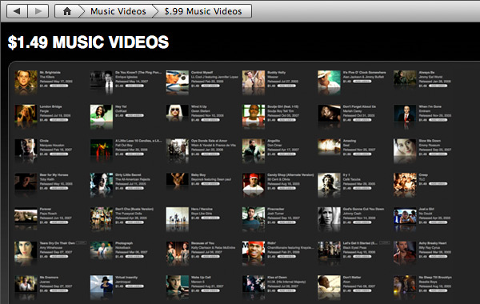Add the Creep video by TLC
The height and width of the screenshot is (304, 480).
[x=438, y=184]
